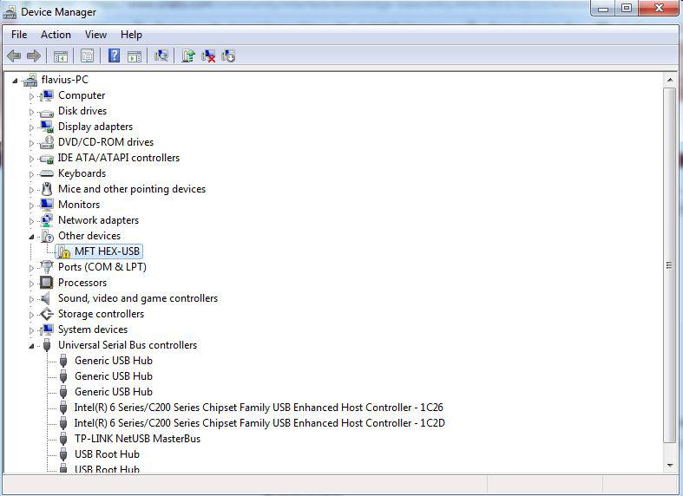683x496 pixels.
Task: Click the Disable device toolbar icon
Action: pos(228,55)
